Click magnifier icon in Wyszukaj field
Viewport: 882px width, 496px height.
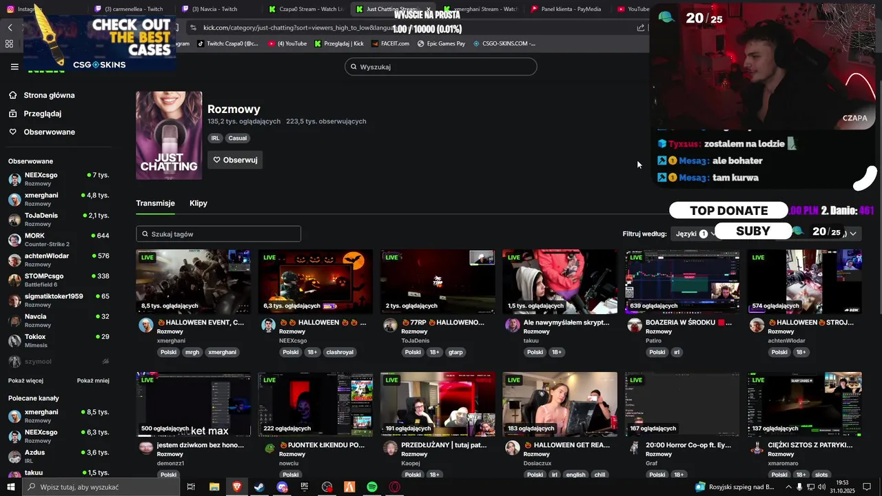pyautogui.click(x=353, y=67)
